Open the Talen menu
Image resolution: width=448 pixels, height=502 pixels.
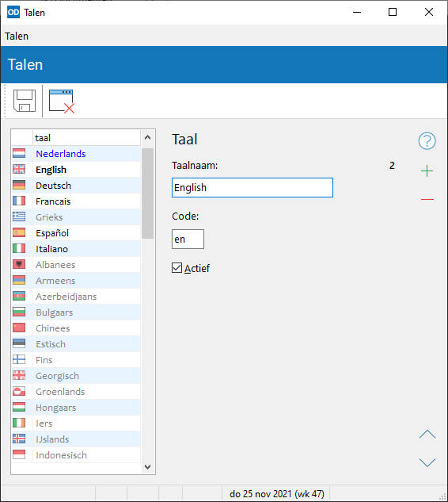[17, 36]
